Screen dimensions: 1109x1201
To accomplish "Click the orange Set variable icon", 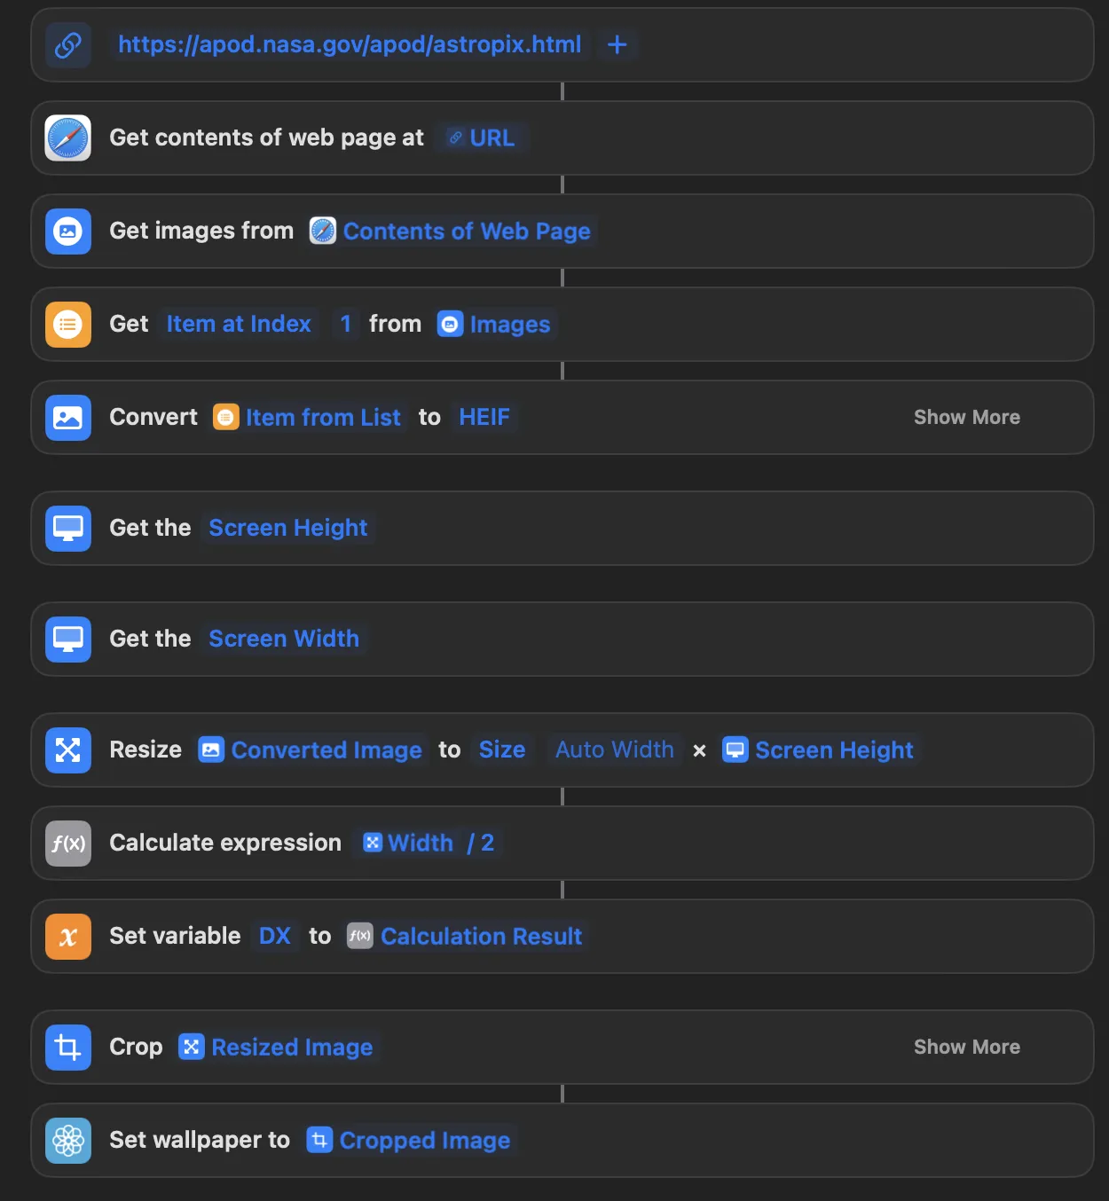I will tap(68, 937).
